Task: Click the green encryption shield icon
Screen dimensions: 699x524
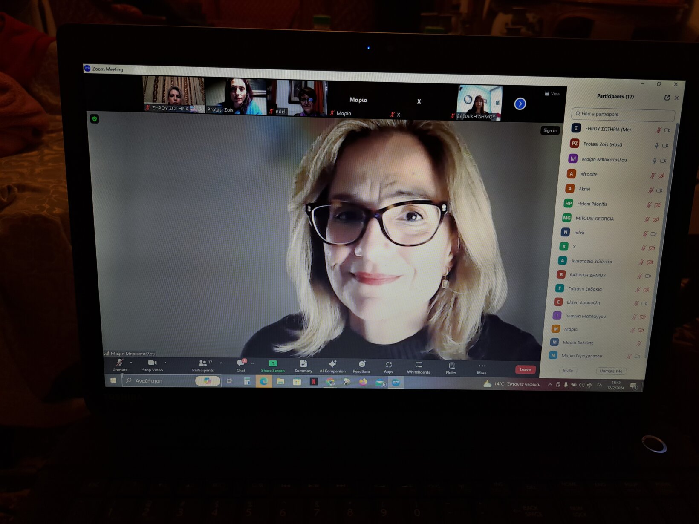Action: (95, 119)
